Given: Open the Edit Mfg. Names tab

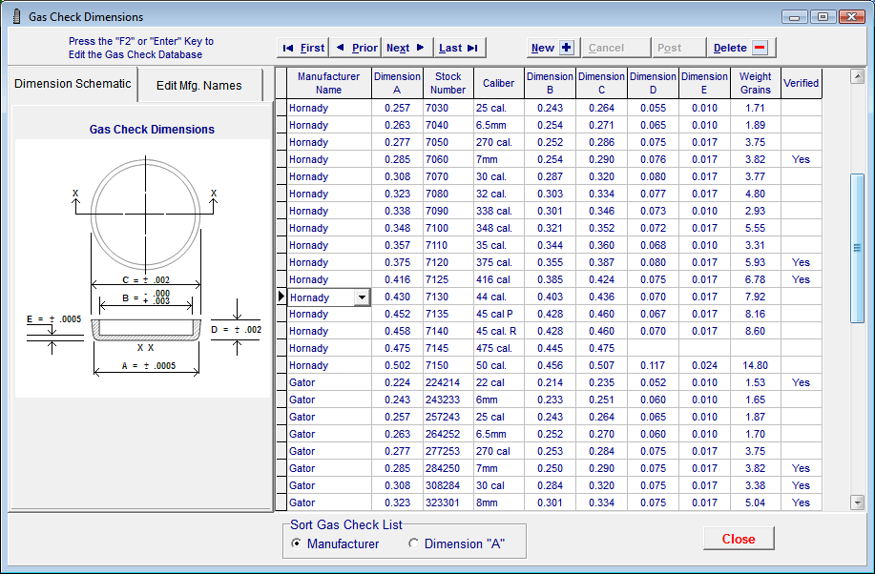Looking at the screenshot, I should [199, 86].
